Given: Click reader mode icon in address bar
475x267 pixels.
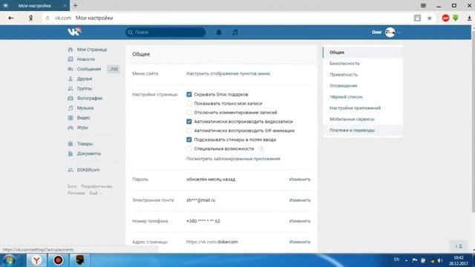Looking at the screenshot, I should [417, 18].
